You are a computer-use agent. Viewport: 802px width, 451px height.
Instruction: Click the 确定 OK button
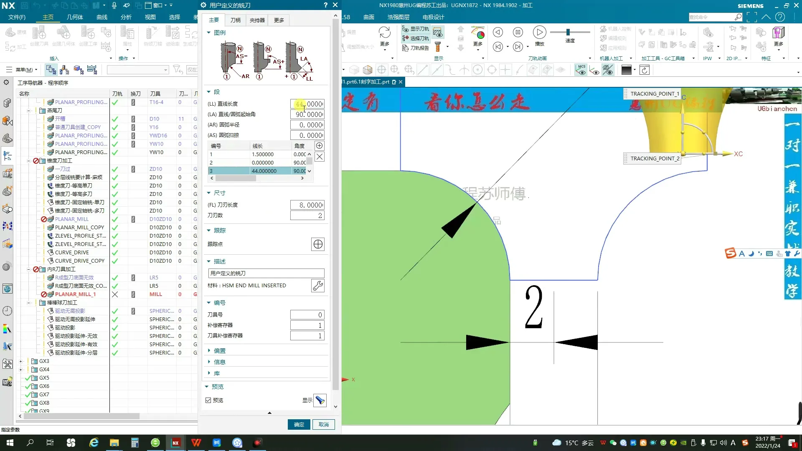point(299,424)
